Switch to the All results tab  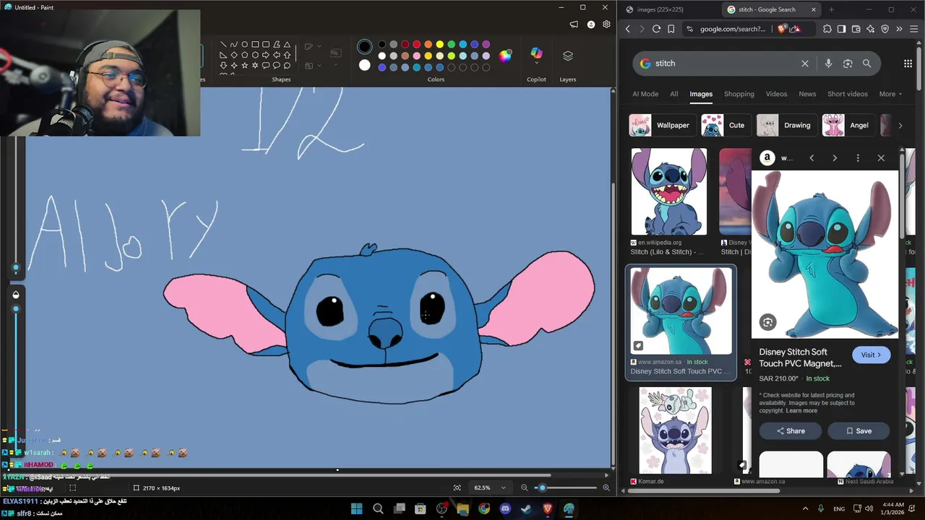(x=674, y=94)
